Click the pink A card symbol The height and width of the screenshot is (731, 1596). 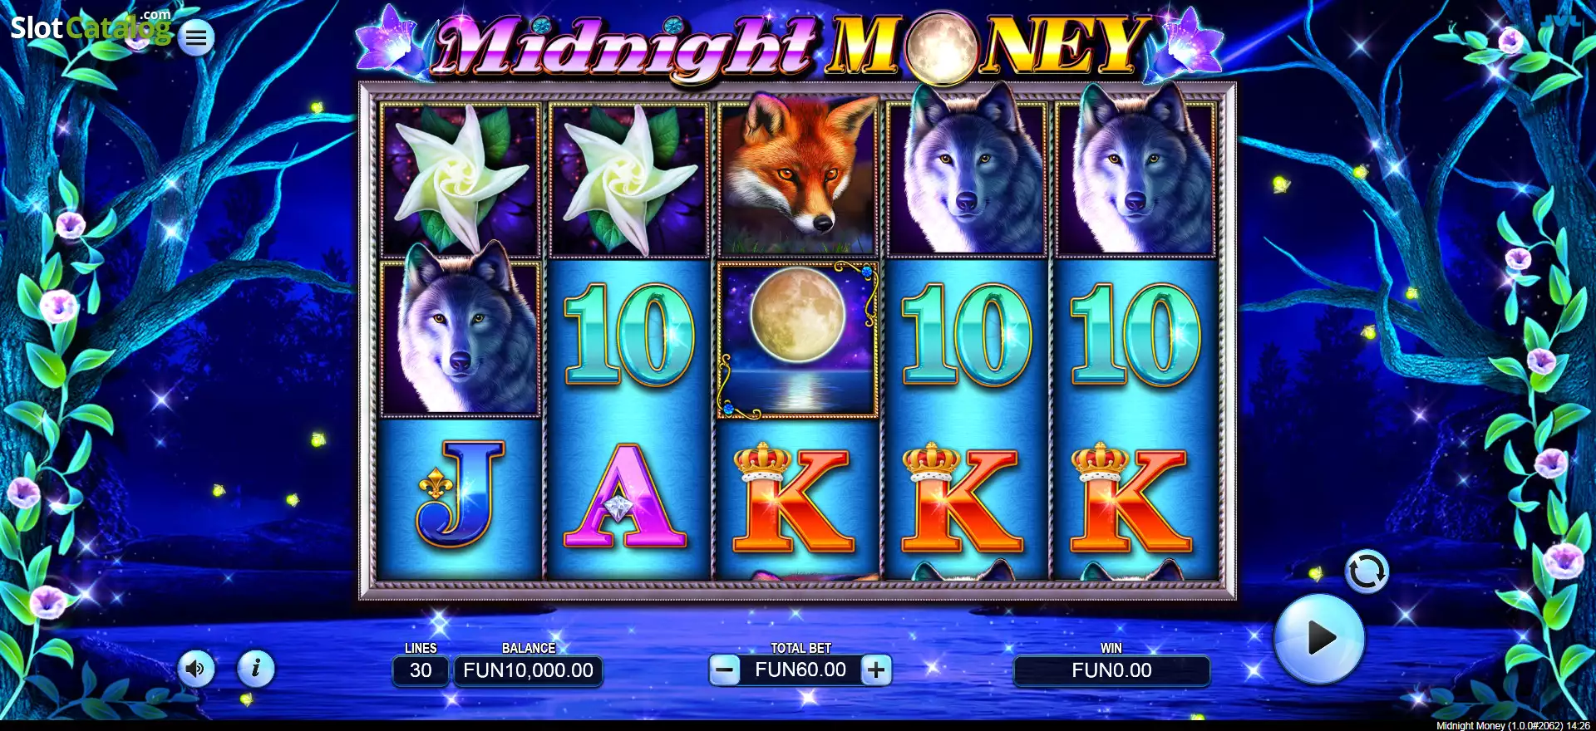pos(625,497)
